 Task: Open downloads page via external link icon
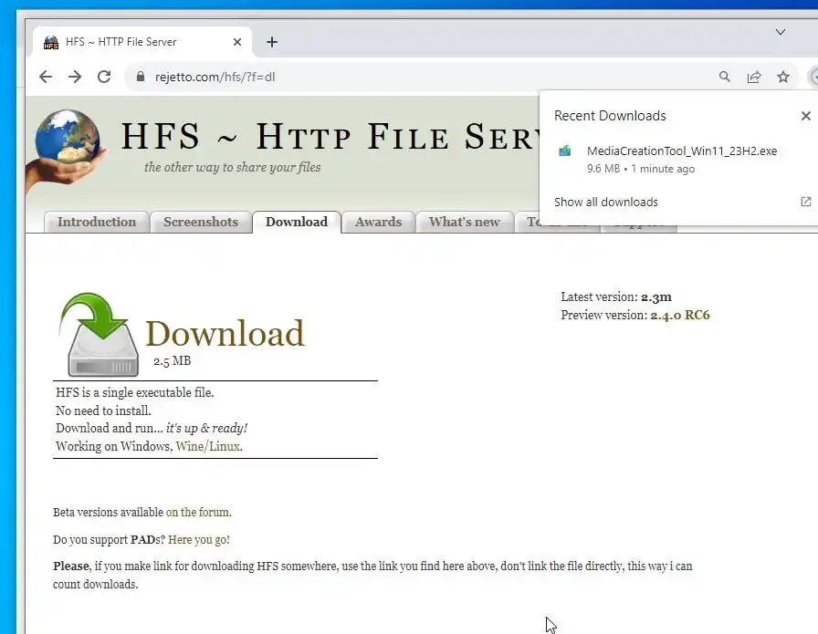[x=805, y=202]
